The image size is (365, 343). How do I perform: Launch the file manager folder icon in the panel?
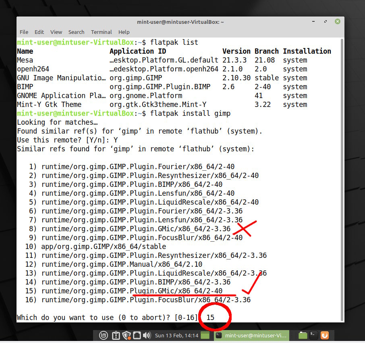pyautogui.click(x=303, y=335)
